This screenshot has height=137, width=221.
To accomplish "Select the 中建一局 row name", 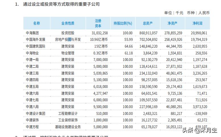I will pos(32,60).
